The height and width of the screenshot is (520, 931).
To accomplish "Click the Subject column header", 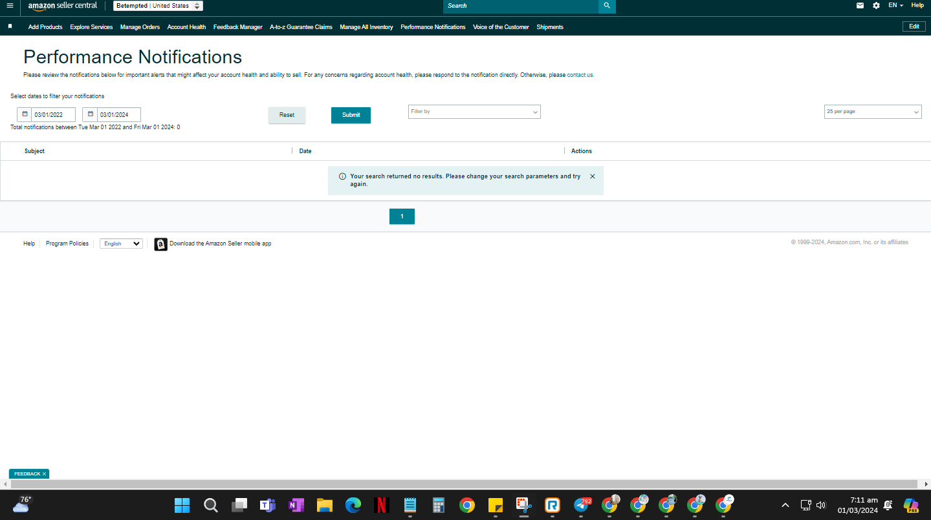I will [34, 151].
